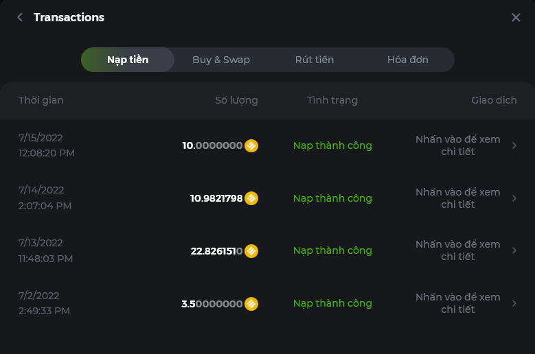Click the 7/13/2022 11:48:03 PM timestamp
Viewport: 535px width, 354px height.
pos(45,250)
